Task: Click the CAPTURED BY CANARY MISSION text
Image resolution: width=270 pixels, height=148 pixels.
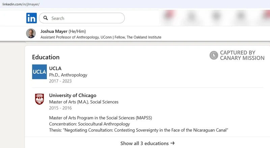Action: pos(242,55)
